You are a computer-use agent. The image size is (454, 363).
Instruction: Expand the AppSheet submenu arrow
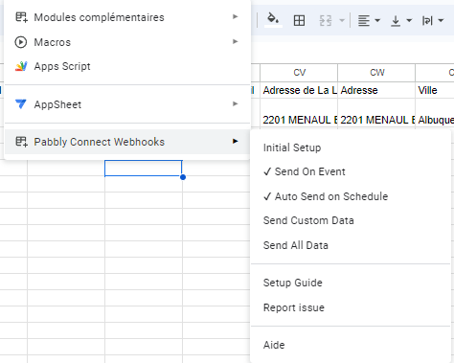click(x=236, y=103)
